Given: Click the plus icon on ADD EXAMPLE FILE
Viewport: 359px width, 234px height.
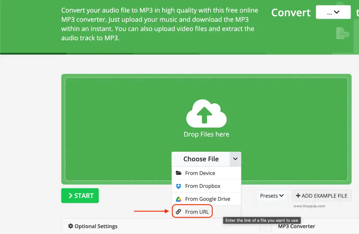Looking at the screenshot, I should (298, 195).
